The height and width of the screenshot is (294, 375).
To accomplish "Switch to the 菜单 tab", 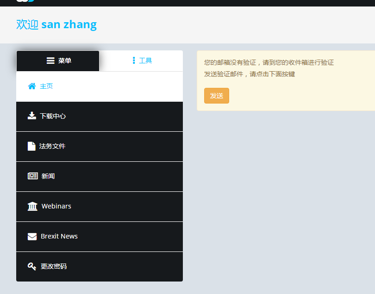I will 57,61.
